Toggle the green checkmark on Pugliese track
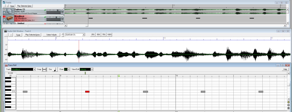Image resolution: width=292 pixels, height=112 pixels. pyautogui.click(x=45, y=10)
